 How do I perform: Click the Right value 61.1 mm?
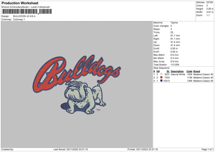click(175, 39)
